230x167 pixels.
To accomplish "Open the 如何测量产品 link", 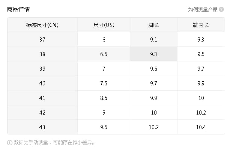I will point(203,9).
